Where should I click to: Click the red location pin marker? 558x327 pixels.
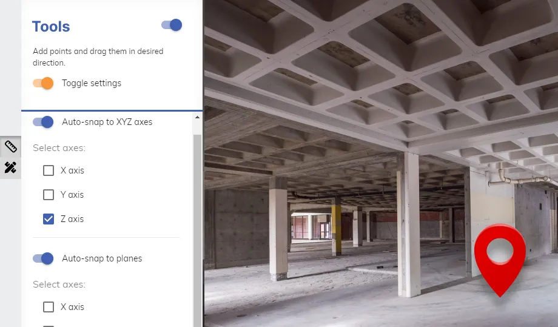point(500,260)
